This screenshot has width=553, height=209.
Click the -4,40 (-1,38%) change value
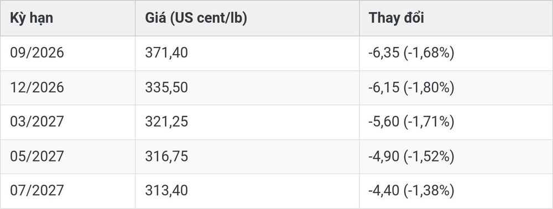pyautogui.click(x=411, y=191)
